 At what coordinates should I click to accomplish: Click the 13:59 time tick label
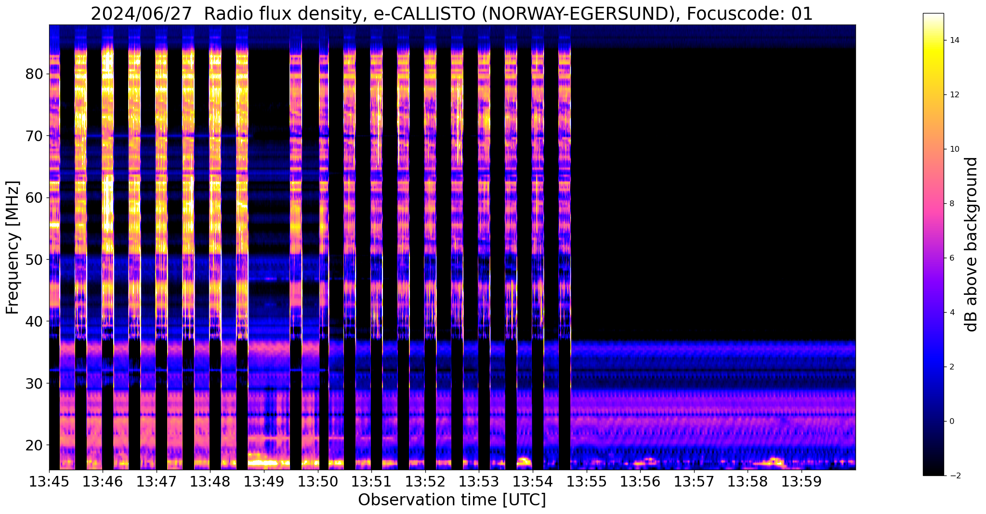tap(802, 481)
